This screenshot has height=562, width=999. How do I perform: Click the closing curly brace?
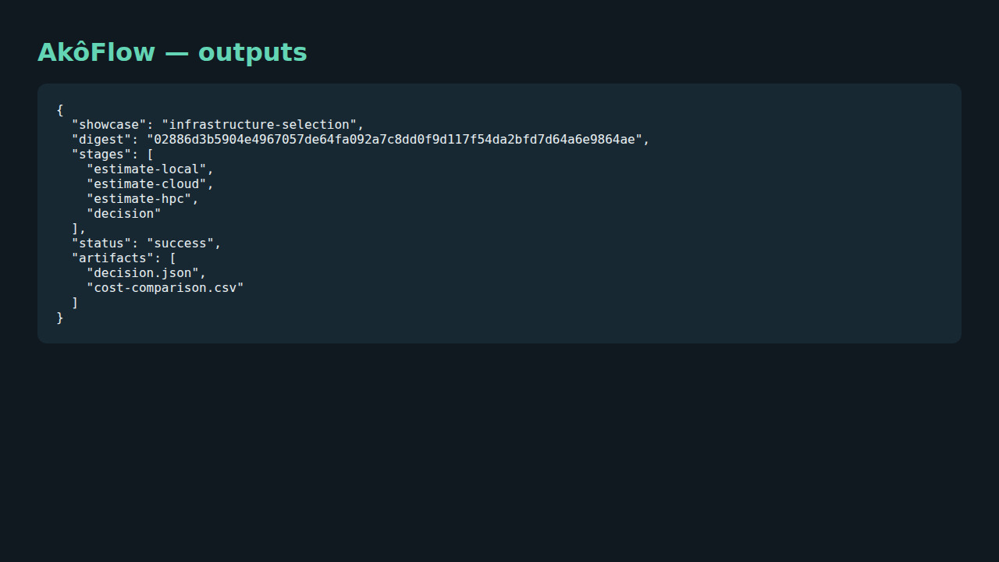(60, 318)
